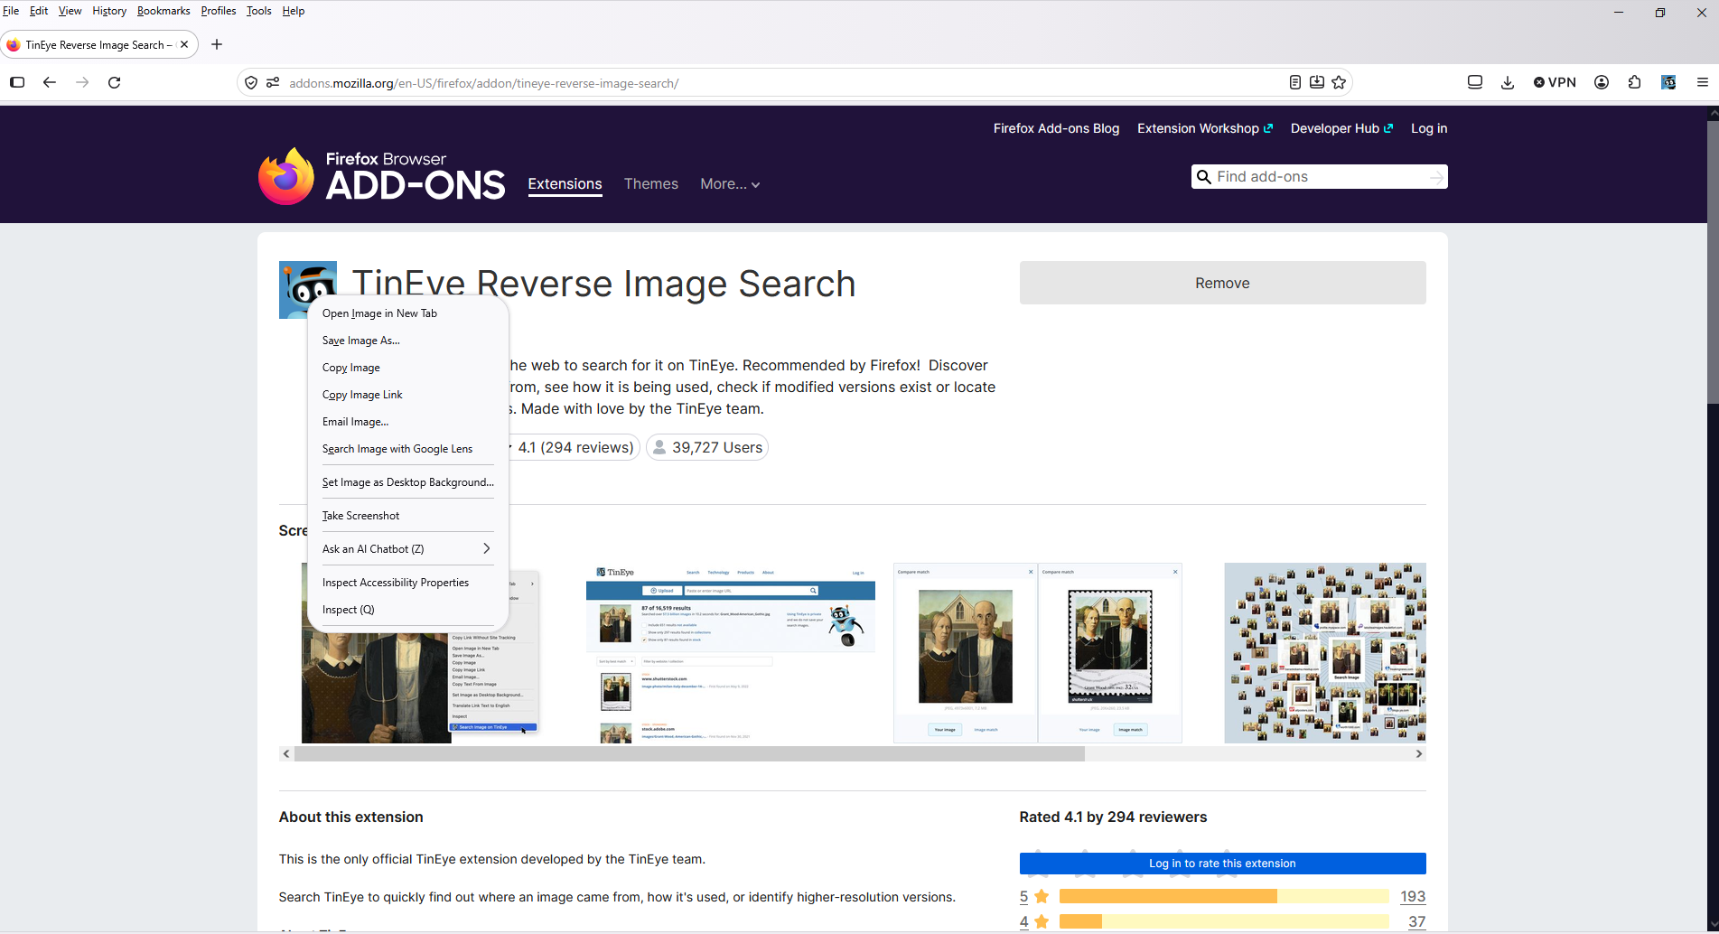Screen dimensions: 1719x934
Task: Open the File menu
Action: point(11,11)
